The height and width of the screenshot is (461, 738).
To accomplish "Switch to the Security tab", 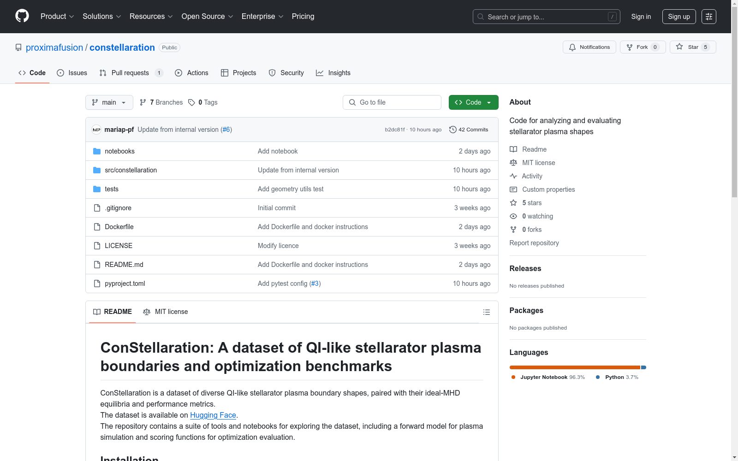I will click(x=286, y=73).
